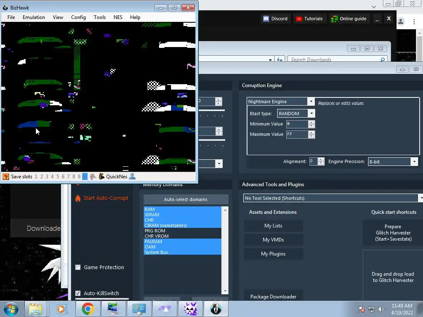Click the purple spiky face taskbar icon

pyautogui.click(x=190, y=309)
